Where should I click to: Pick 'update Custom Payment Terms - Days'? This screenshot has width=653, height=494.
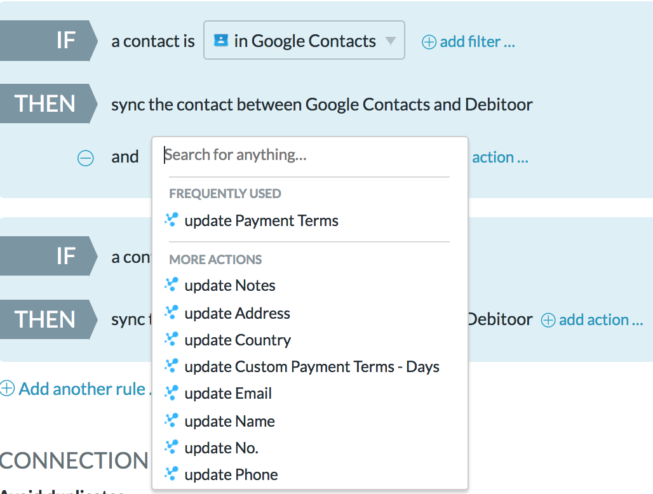coord(312,367)
